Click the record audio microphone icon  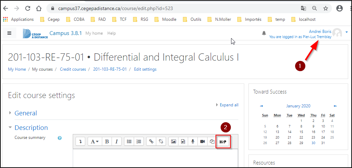click(x=193, y=141)
